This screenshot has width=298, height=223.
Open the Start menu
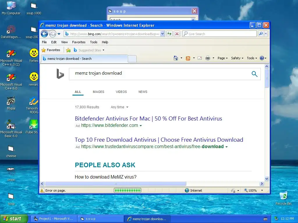pos(14,219)
